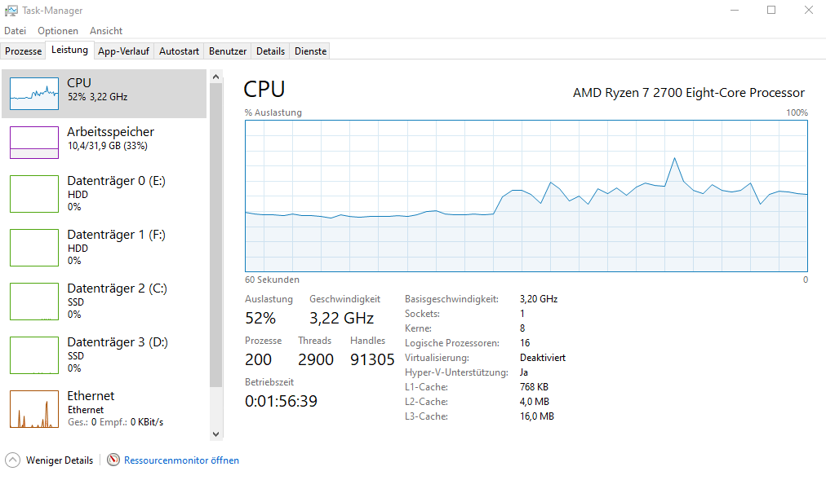Go to the Dienste tab
This screenshot has height=480, width=826.
pos(310,51)
